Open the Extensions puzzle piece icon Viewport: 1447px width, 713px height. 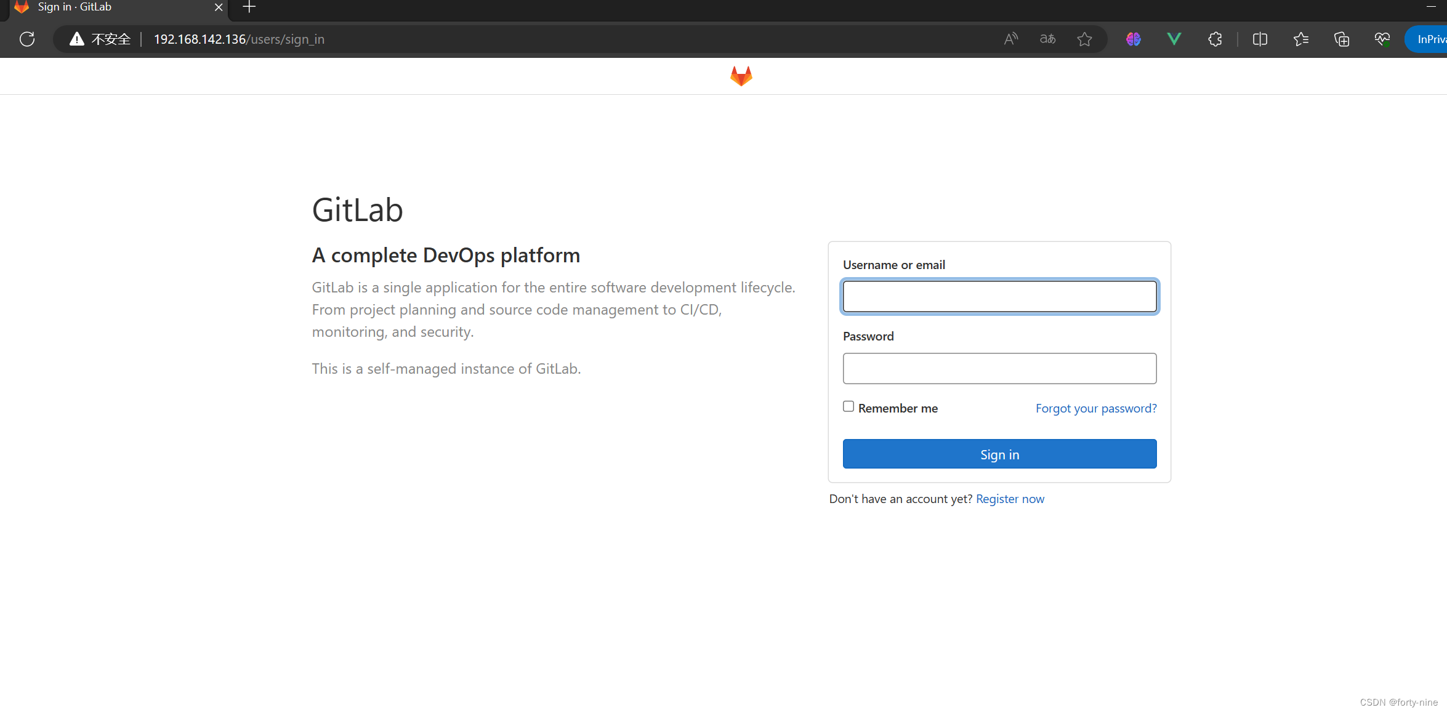tap(1215, 39)
